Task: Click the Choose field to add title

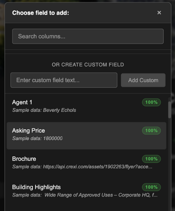Action: coord(41,13)
